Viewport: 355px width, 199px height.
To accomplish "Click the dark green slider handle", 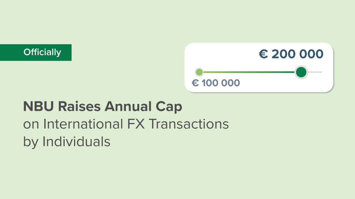I will click(x=301, y=72).
